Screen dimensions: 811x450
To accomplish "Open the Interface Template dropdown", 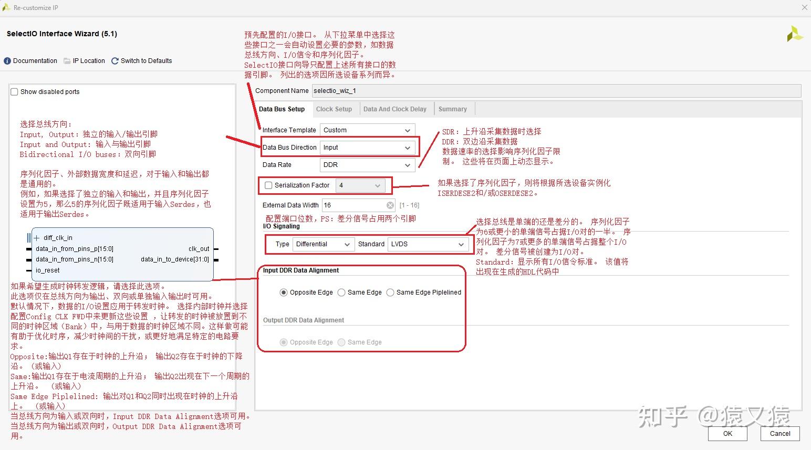I will pos(407,130).
